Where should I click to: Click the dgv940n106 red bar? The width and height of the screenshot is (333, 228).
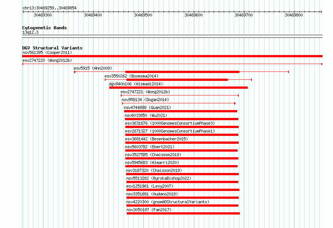[178, 88]
